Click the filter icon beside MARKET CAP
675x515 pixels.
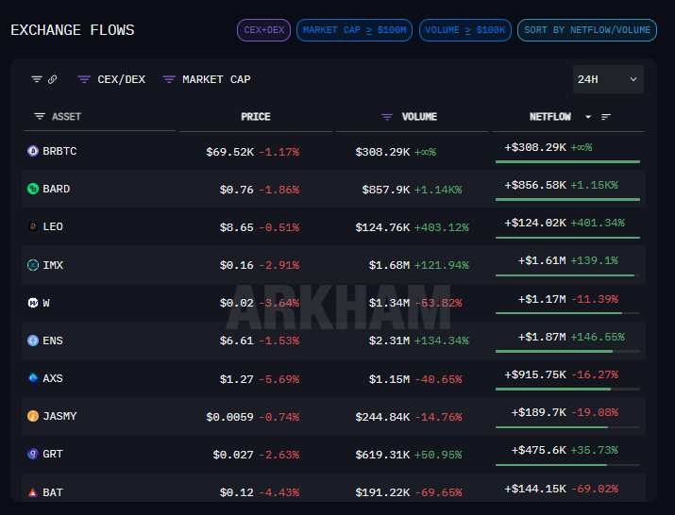coord(169,79)
